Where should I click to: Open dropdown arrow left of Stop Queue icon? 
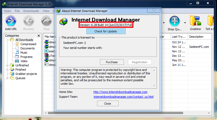pyautogui.click(x=164, y=23)
